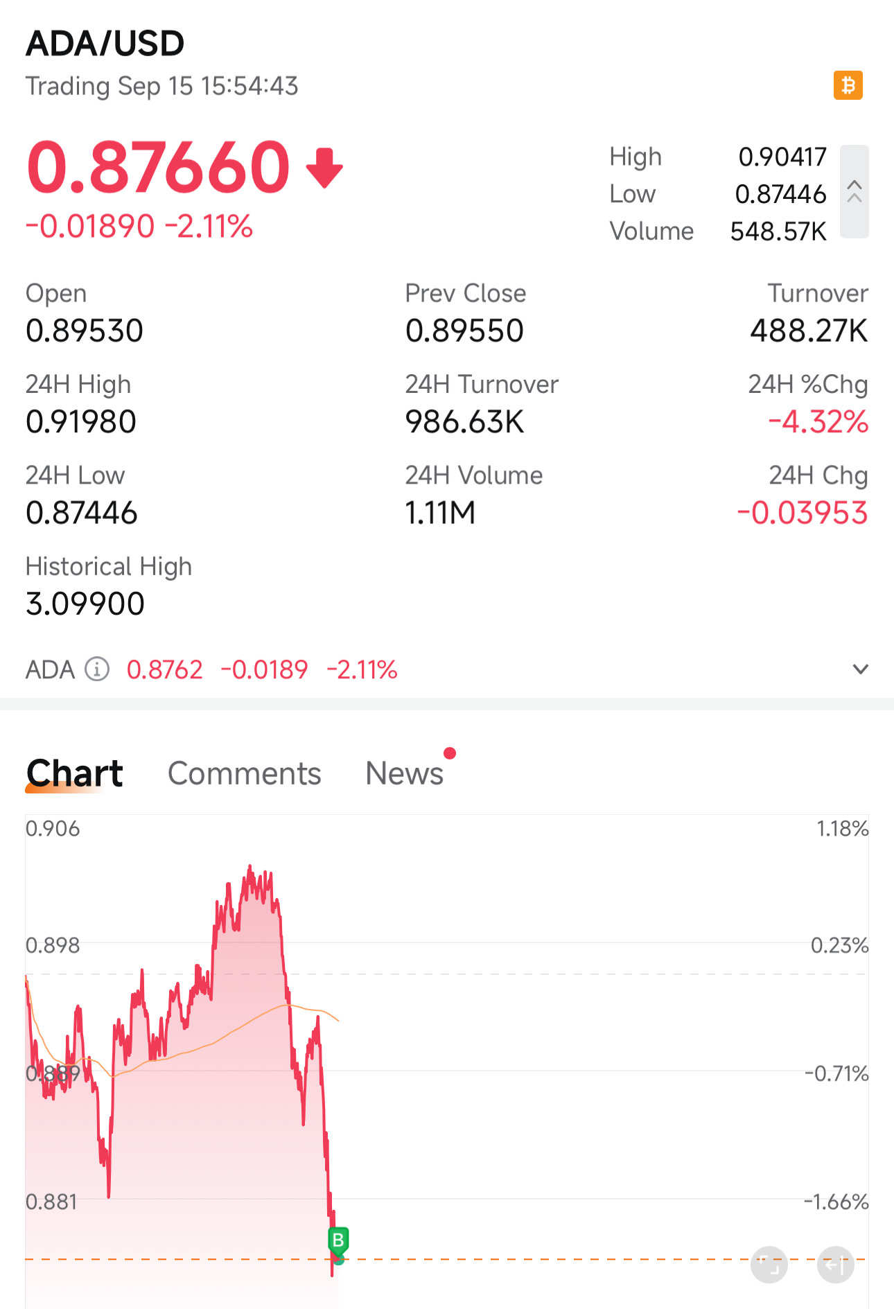Tap the red down arrow beside price
Viewport: 894px width, 1309px height.
coord(324,168)
